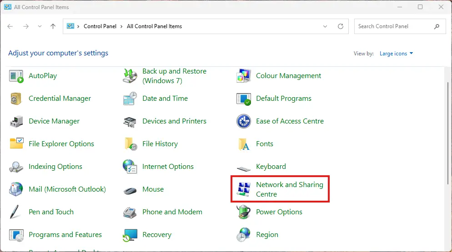Open the AutoPlay icon
452x252 pixels.
[16, 76]
